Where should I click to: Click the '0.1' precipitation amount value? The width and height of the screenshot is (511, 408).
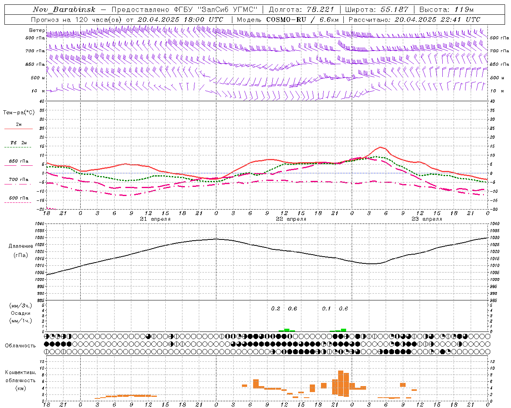pyautogui.click(x=327, y=308)
